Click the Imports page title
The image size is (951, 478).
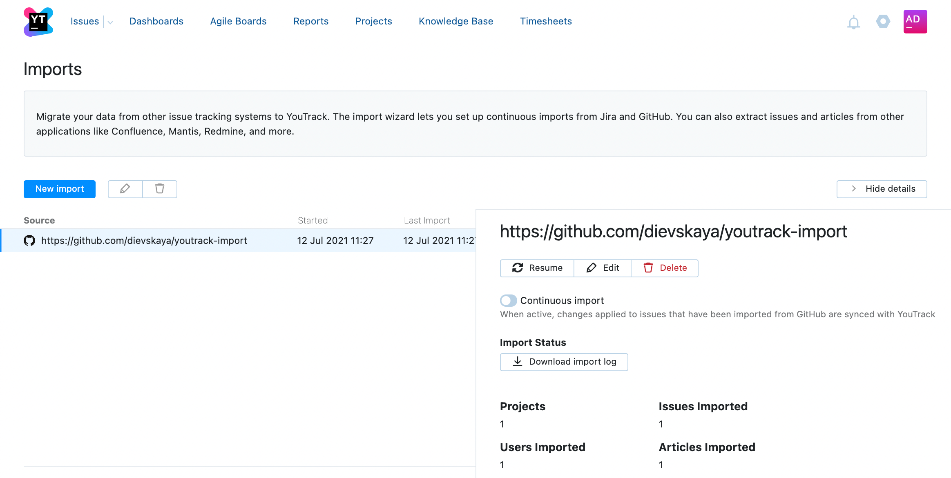(53, 69)
